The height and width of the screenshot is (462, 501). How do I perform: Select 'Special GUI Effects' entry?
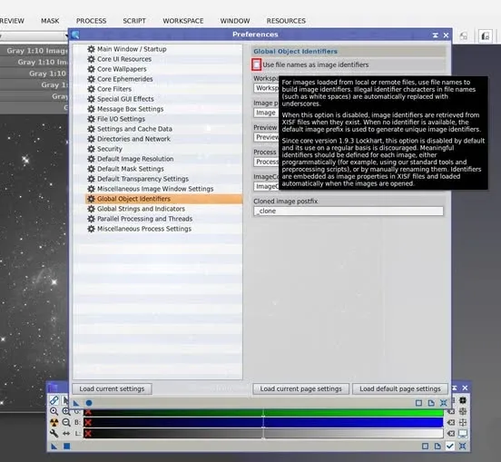(125, 99)
